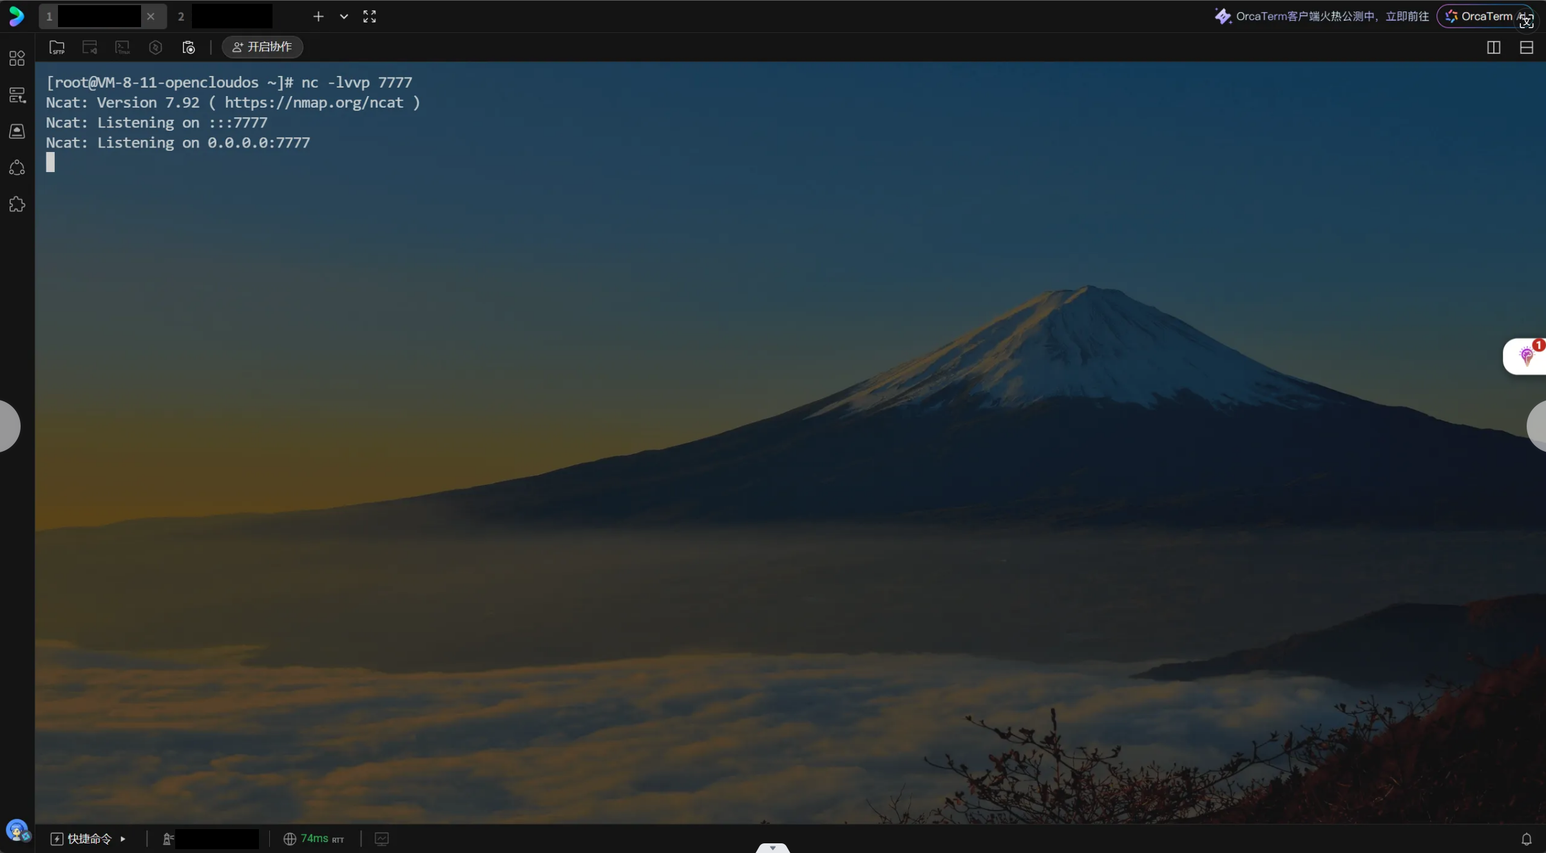Open the plugins puzzle icon in sidebar
Viewport: 1546px width, 853px height.
(x=17, y=204)
